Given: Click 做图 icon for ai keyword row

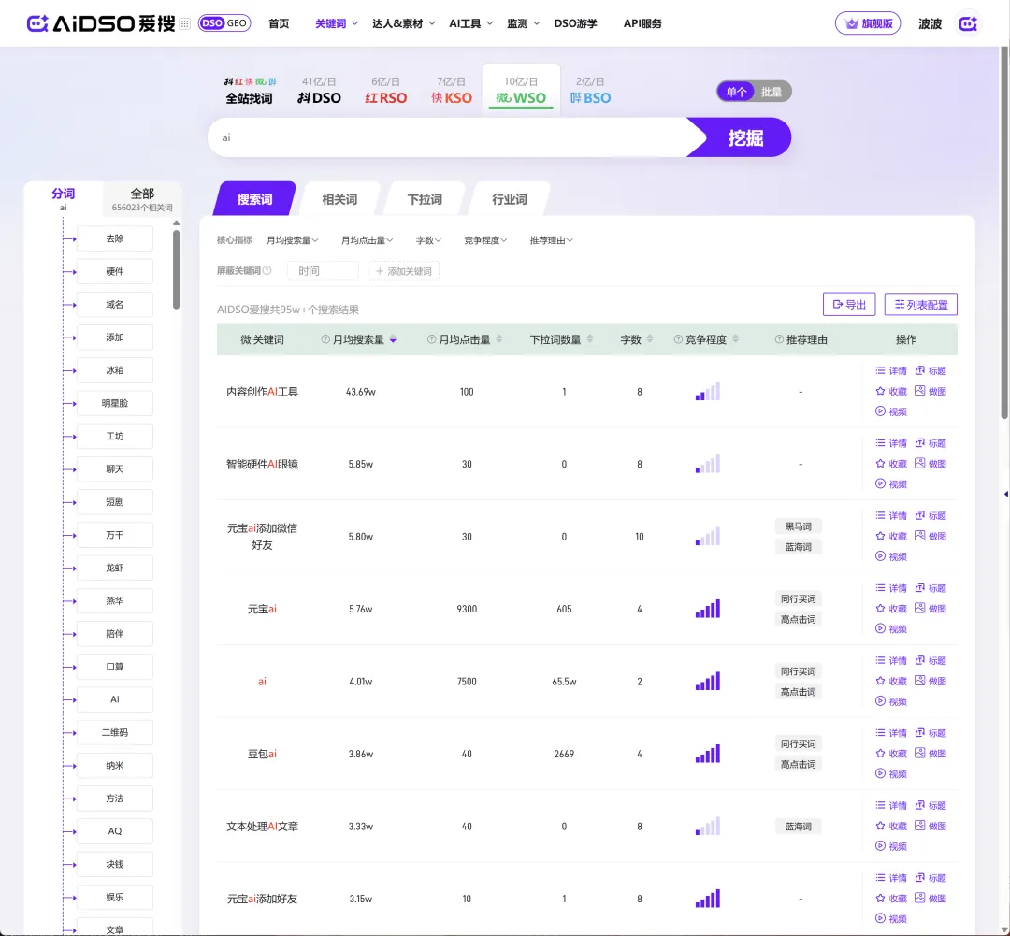Looking at the screenshot, I should point(920,681).
